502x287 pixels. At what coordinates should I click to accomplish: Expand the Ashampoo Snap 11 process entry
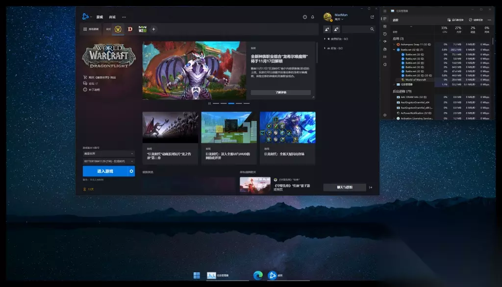click(x=394, y=44)
